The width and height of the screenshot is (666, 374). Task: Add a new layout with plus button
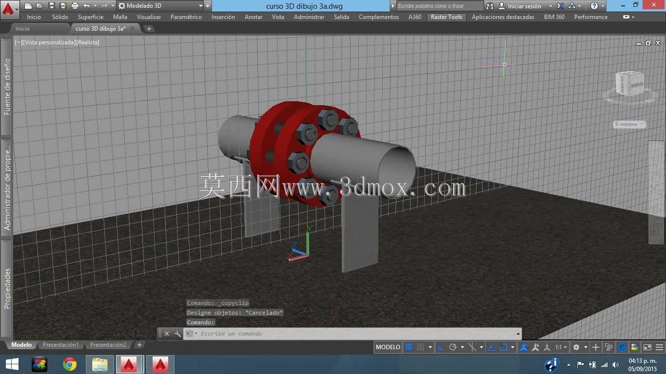click(x=139, y=345)
